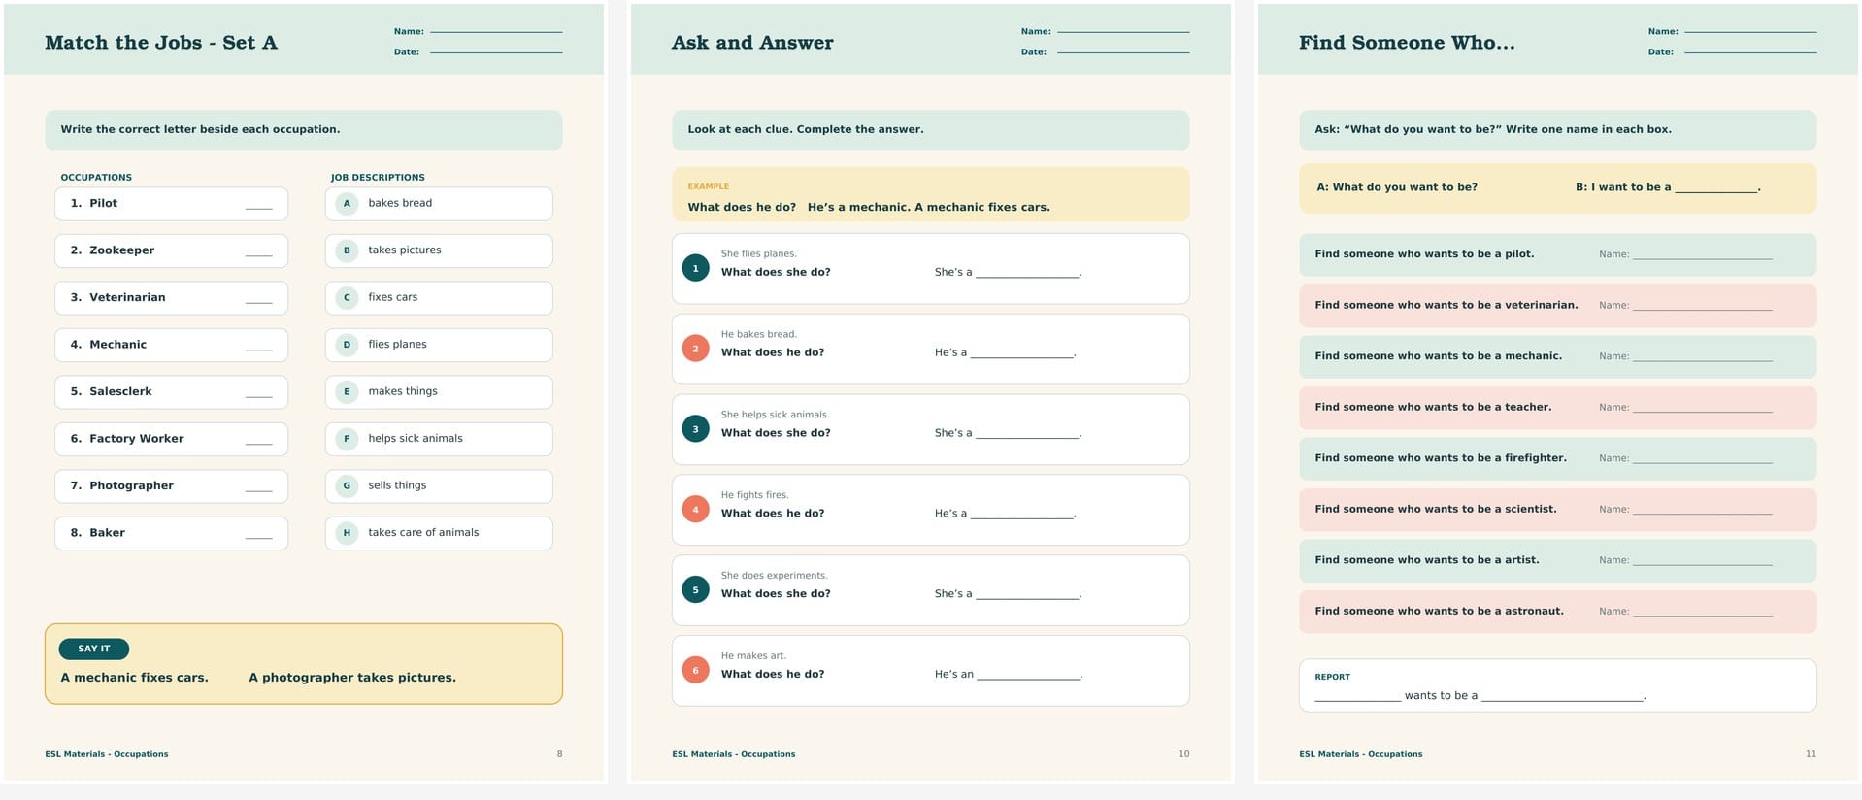Click the answer blank beside 7. Photographer

point(258,489)
